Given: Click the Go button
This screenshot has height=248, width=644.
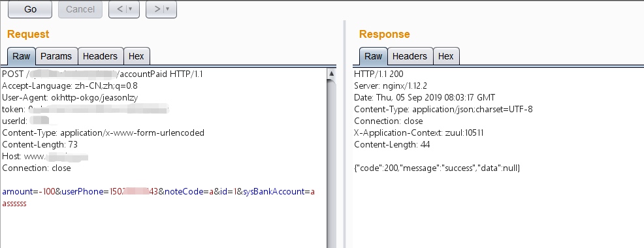Looking at the screenshot, I should tap(30, 9).
